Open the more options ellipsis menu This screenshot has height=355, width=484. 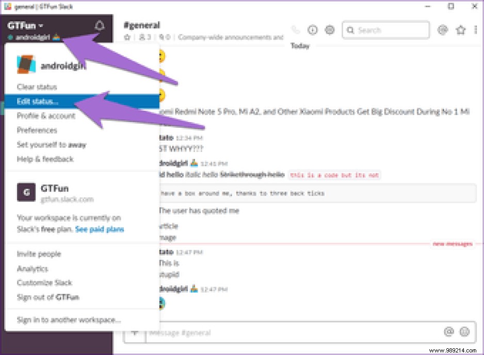point(476,30)
